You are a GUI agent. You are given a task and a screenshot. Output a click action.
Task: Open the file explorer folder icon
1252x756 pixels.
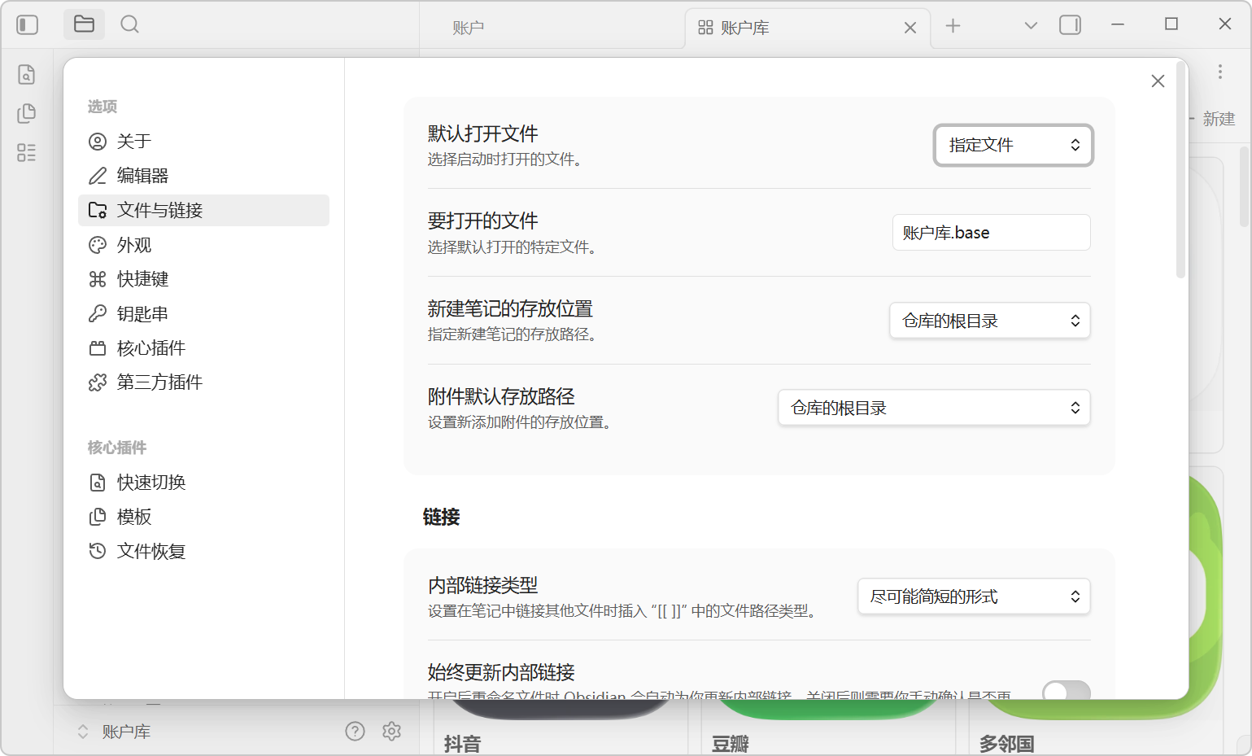click(84, 24)
